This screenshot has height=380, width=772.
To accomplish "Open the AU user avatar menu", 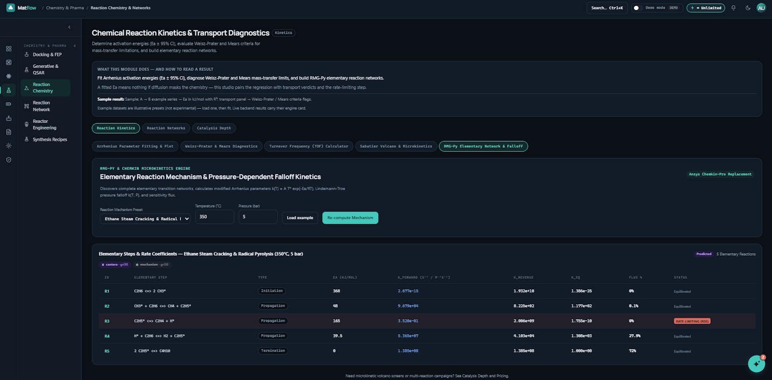I will click(x=761, y=8).
